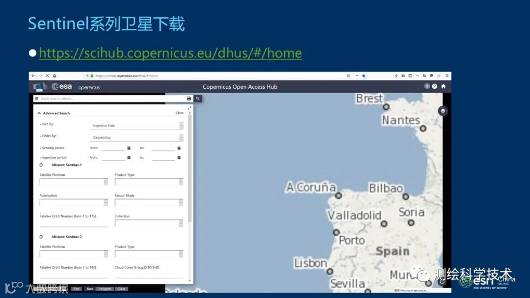Viewport: 530px width, 298px height.
Task: Open the reader view icon in address bar
Action: (348, 75)
